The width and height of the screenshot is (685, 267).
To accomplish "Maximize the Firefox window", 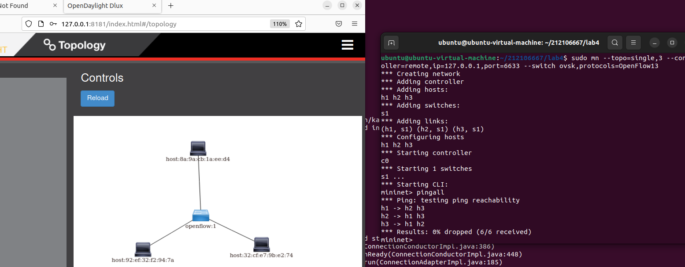I will (x=342, y=6).
